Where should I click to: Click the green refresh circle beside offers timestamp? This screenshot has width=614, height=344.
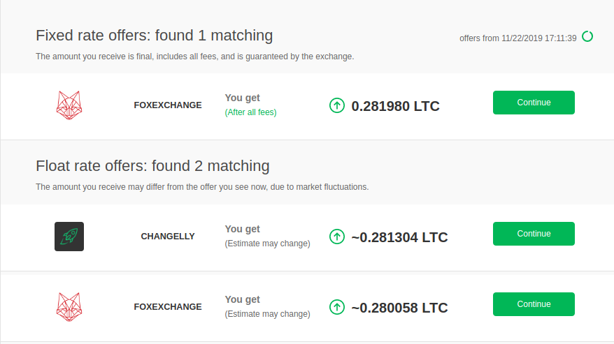tap(587, 36)
